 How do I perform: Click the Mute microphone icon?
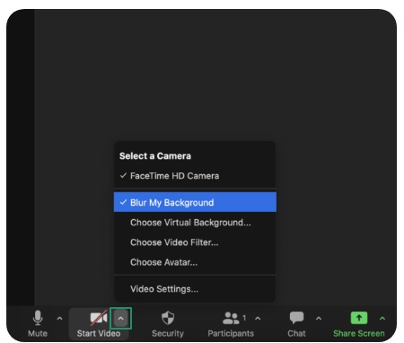(x=38, y=318)
